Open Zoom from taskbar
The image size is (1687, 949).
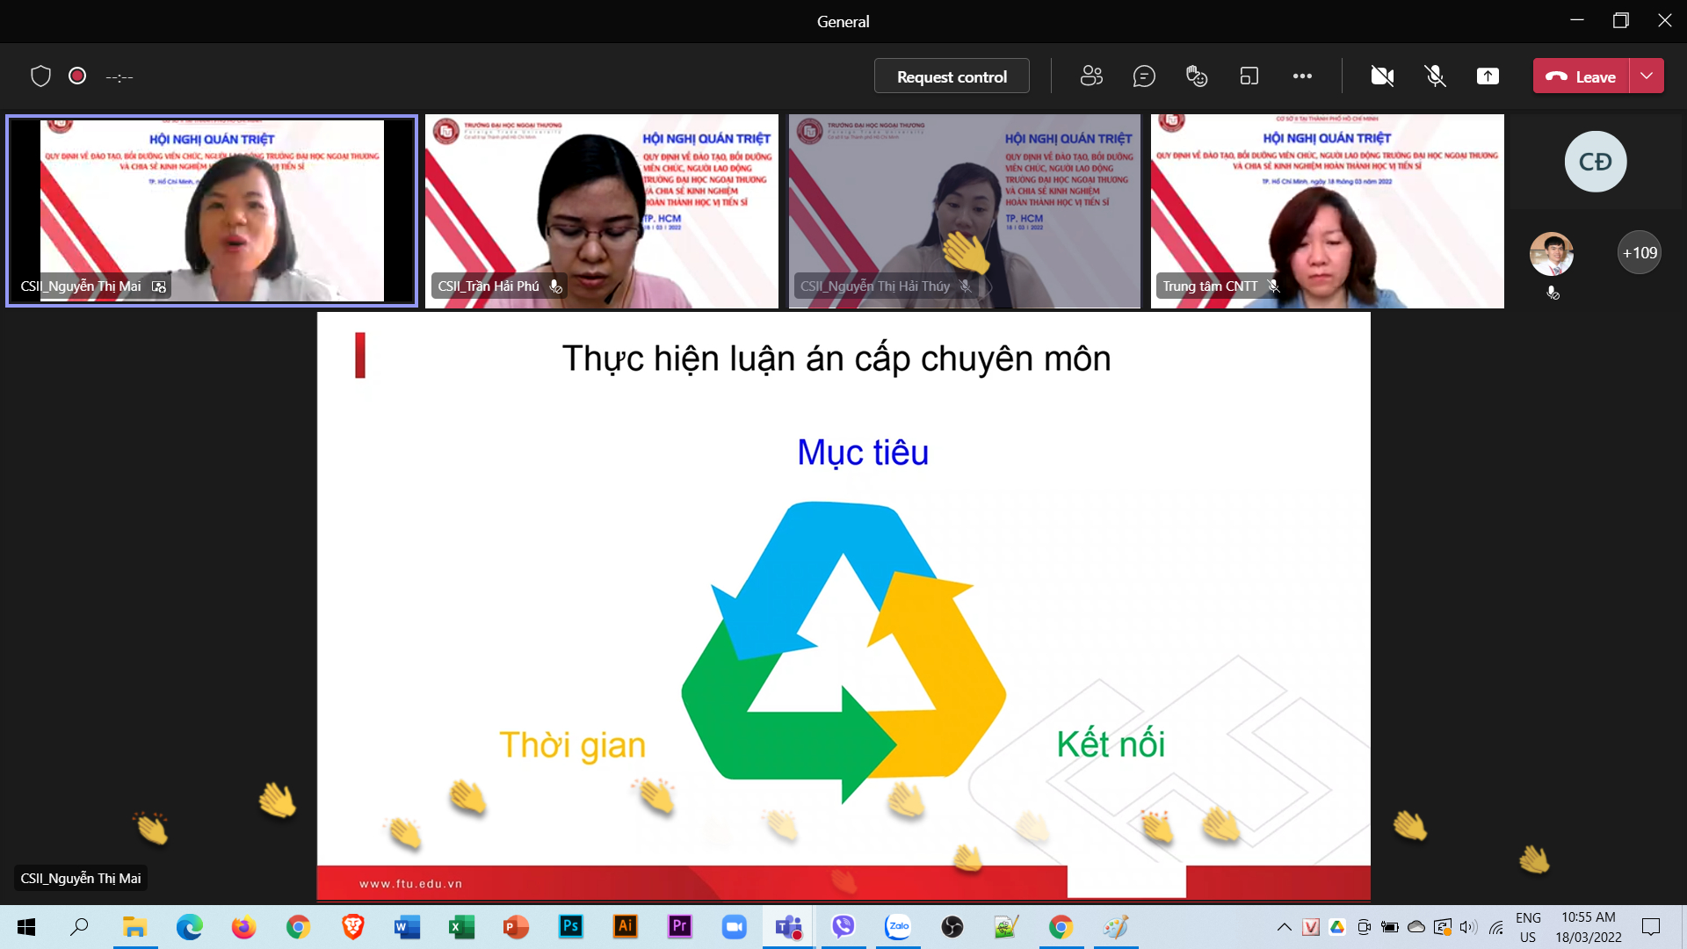734,927
